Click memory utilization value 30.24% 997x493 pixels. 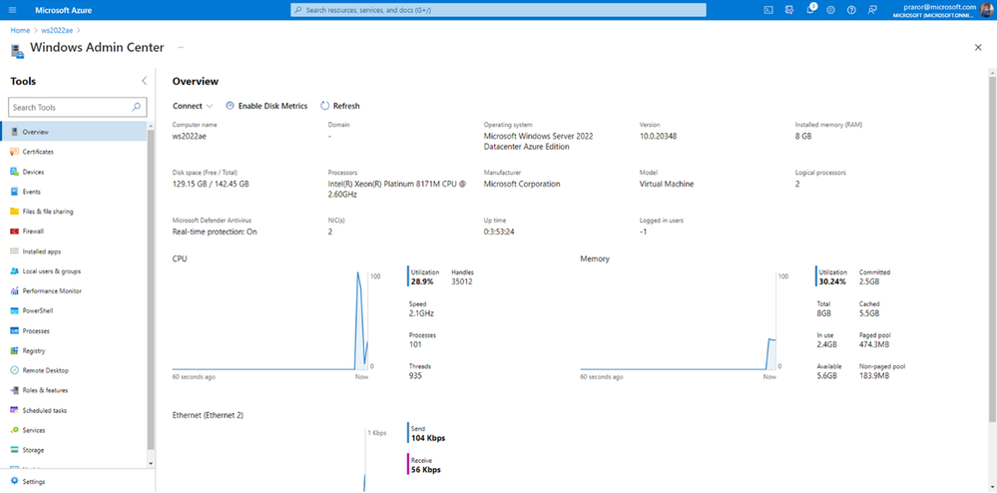[832, 281]
